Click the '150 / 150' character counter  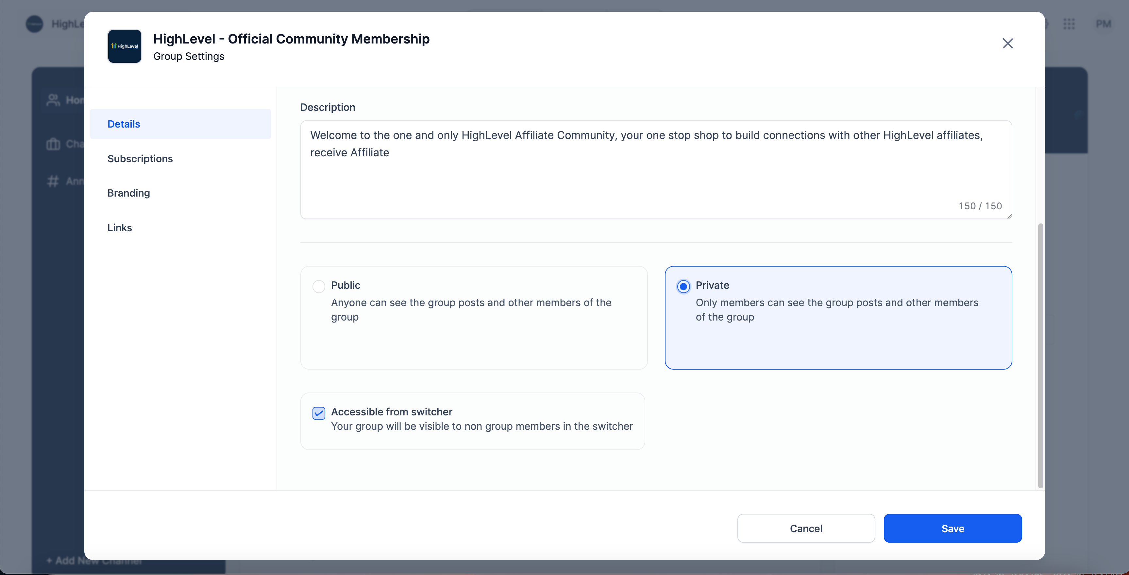click(x=980, y=206)
